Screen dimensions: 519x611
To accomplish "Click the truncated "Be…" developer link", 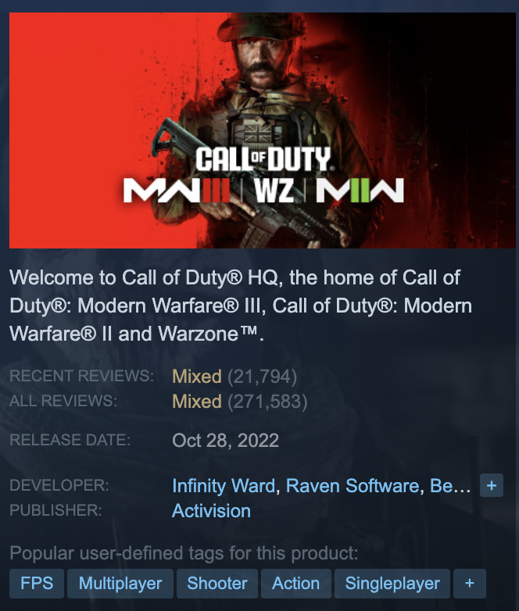I will click(x=450, y=486).
